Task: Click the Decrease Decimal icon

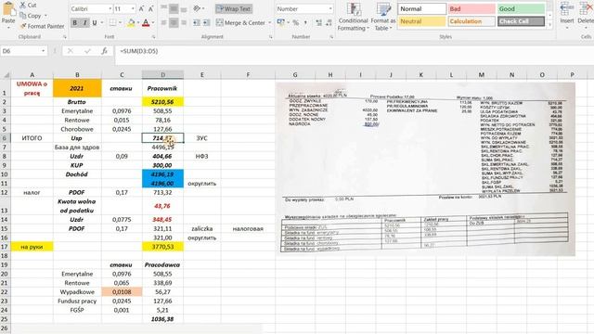Action: tap(329, 22)
